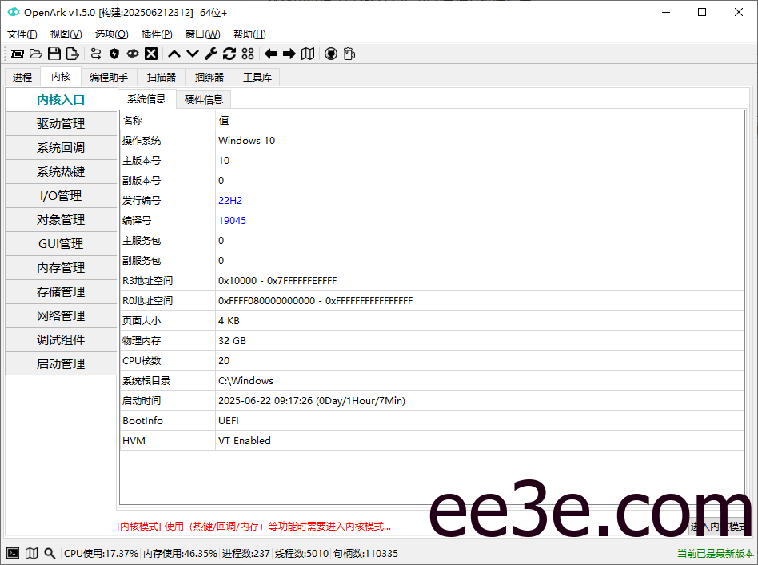
Task: Open the 选项(O) menu
Action: click(x=110, y=34)
